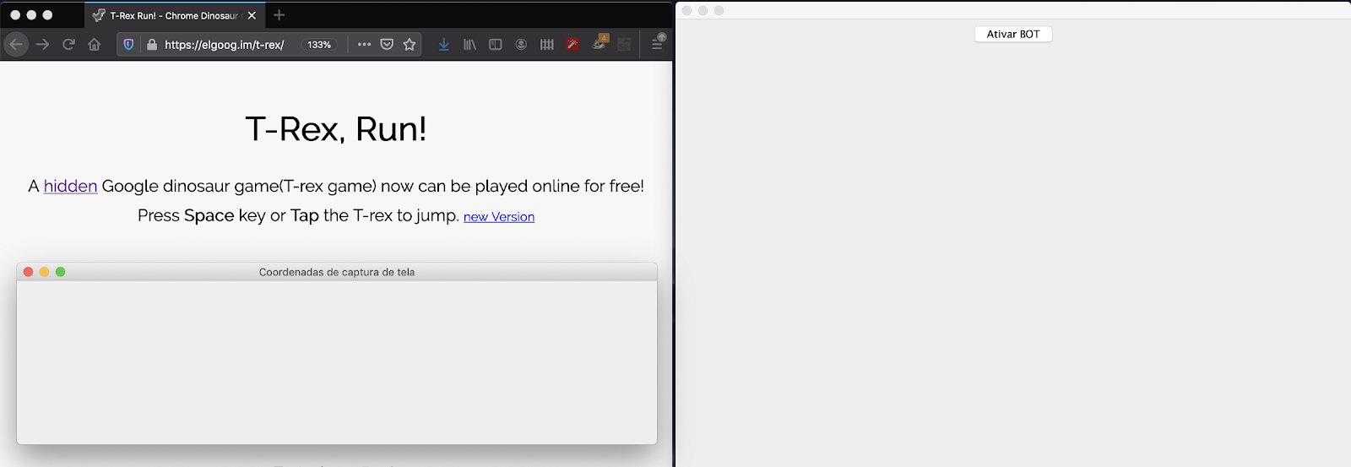The width and height of the screenshot is (1351, 467).
Task: Close the T-Rex Run! tab
Action: click(252, 15)
